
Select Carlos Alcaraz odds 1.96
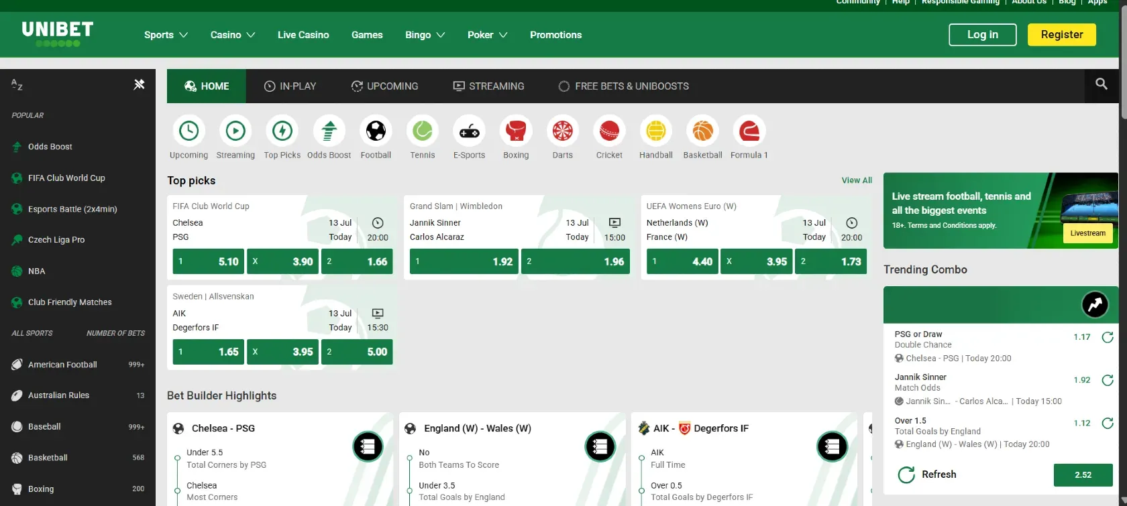pyautogui.click(x=575, y=261)
